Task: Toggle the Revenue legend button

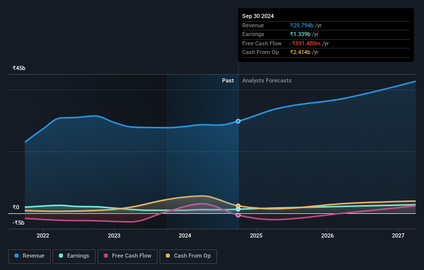Action: coord(29,256)
